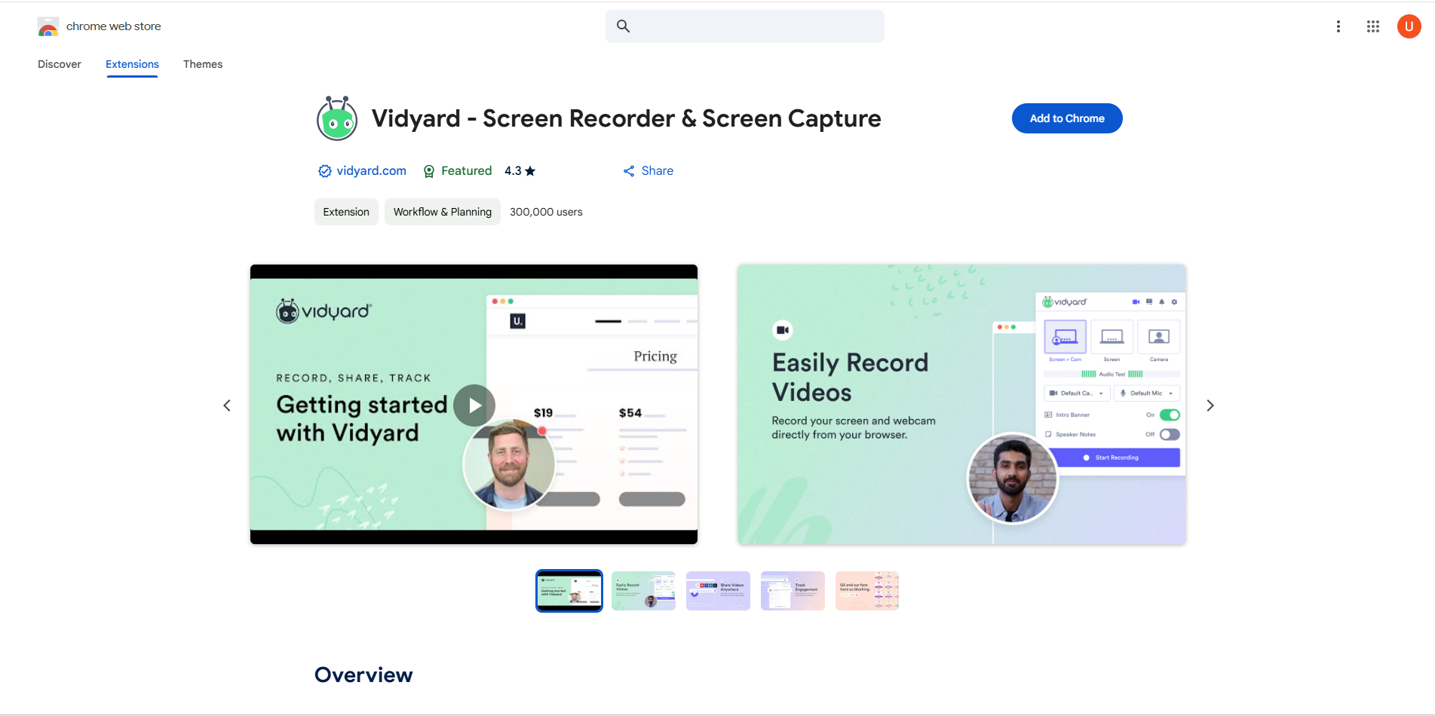
Task: Select the Share Videos Anywhere thumbnail
Action: (x=718, y=591)
